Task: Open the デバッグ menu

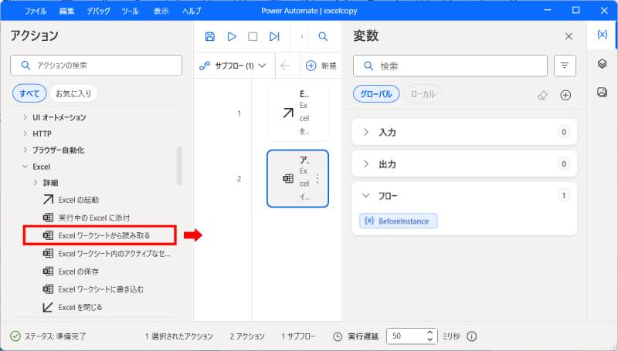Action: 98,11
